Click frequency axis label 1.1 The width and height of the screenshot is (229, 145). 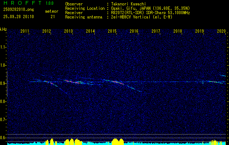click(x=3, y=47)
